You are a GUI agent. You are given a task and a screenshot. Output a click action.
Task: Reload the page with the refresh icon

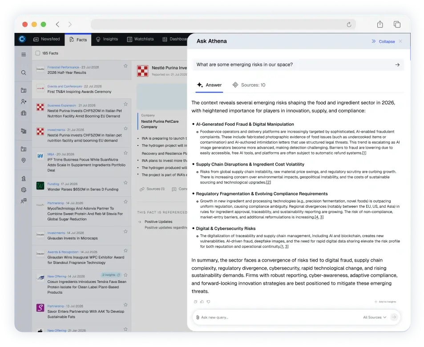click(349, 24)
